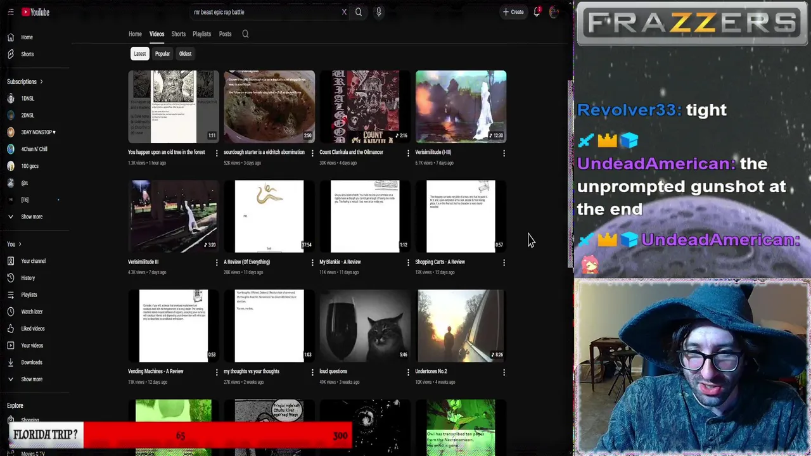Expand the Subscriptions section chevron
Image resolution: width=811 pixels, height=456 pixels.
click(41, 82)
